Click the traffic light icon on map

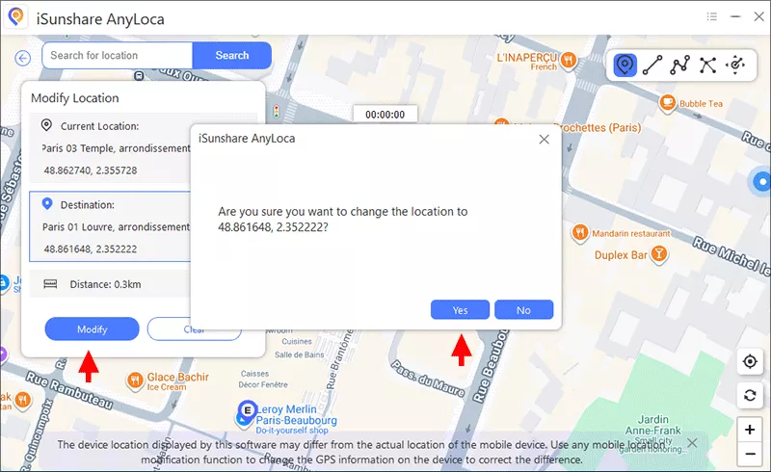coord(276,111)
